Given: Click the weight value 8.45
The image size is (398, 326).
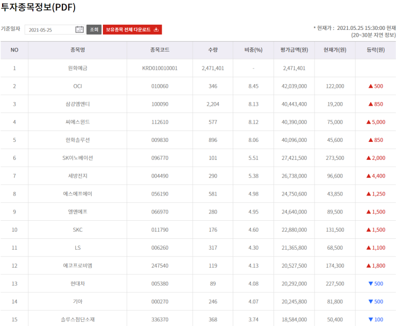Looking at the screenshot, I should point(253,86).
